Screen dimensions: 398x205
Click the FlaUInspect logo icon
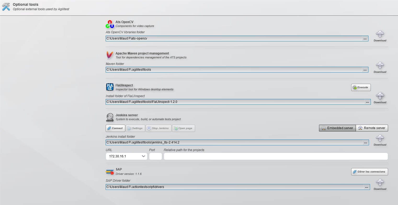(110, 87)
